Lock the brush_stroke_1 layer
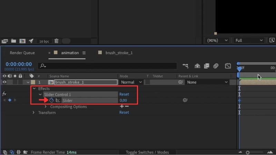This screenshot has width=276, height=155. click(x=20, y=82)
